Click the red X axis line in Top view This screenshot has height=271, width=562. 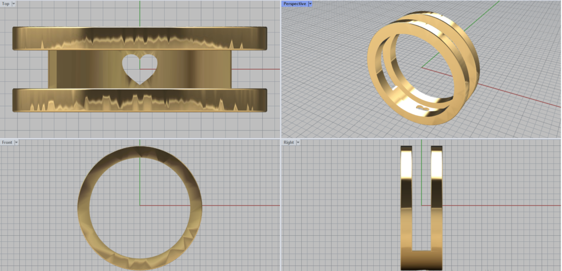(258, 69)
